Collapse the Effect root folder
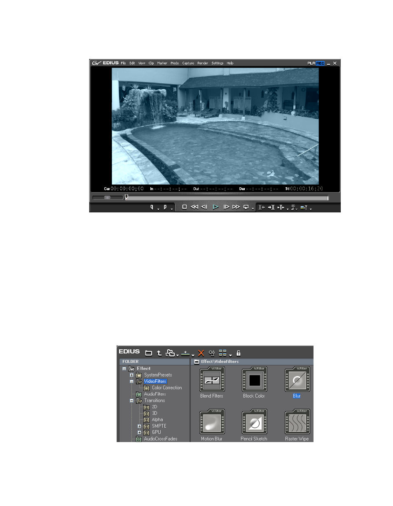The width and height of the screenshot is (393, 506). [124, 369]
